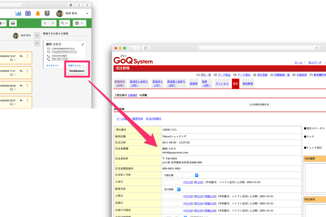
Task: Open more options for the 12:07 message
Action: pyautogui.click(x=27, y=56)
